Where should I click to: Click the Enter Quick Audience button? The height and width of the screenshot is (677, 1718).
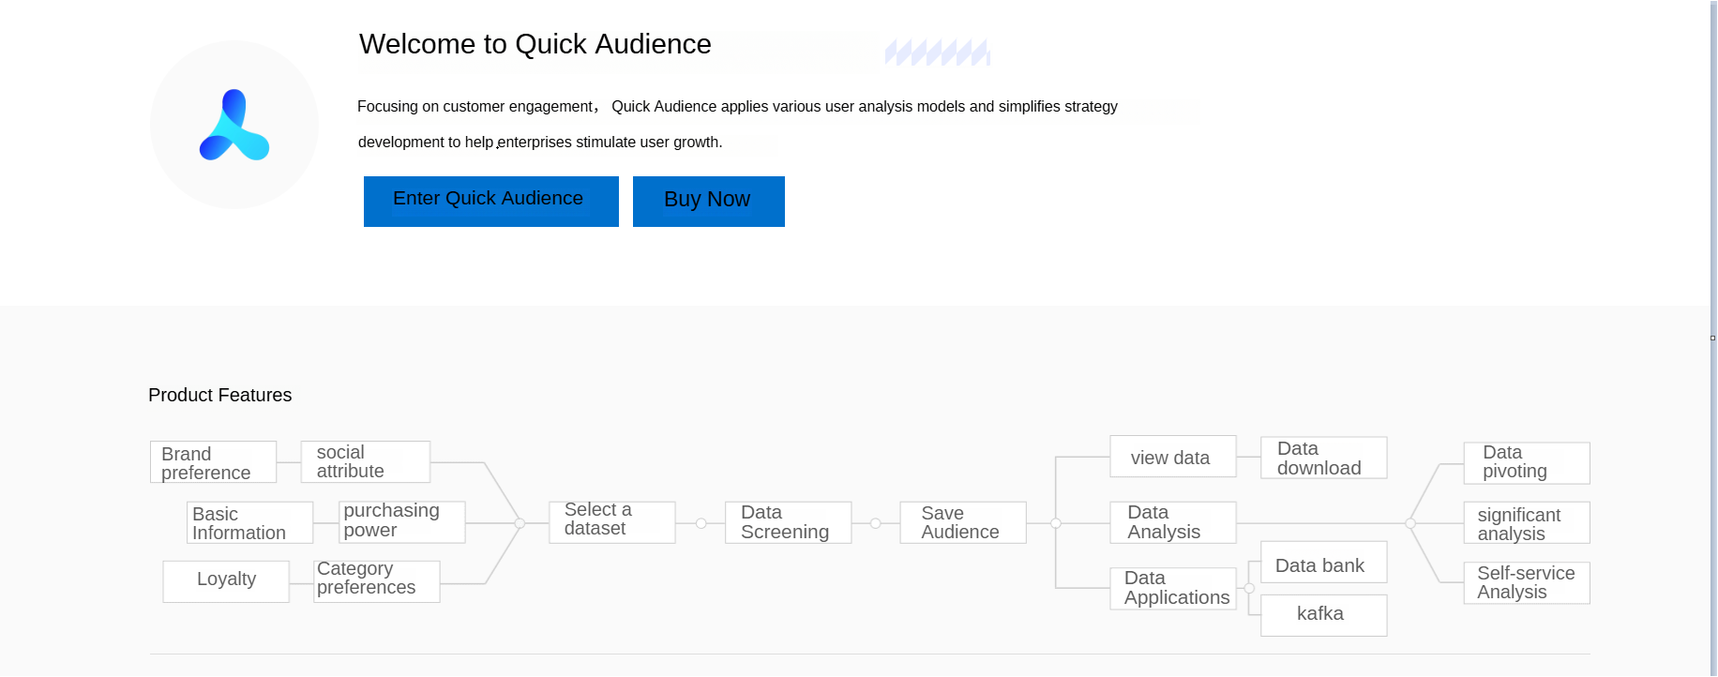pos(490,201)
